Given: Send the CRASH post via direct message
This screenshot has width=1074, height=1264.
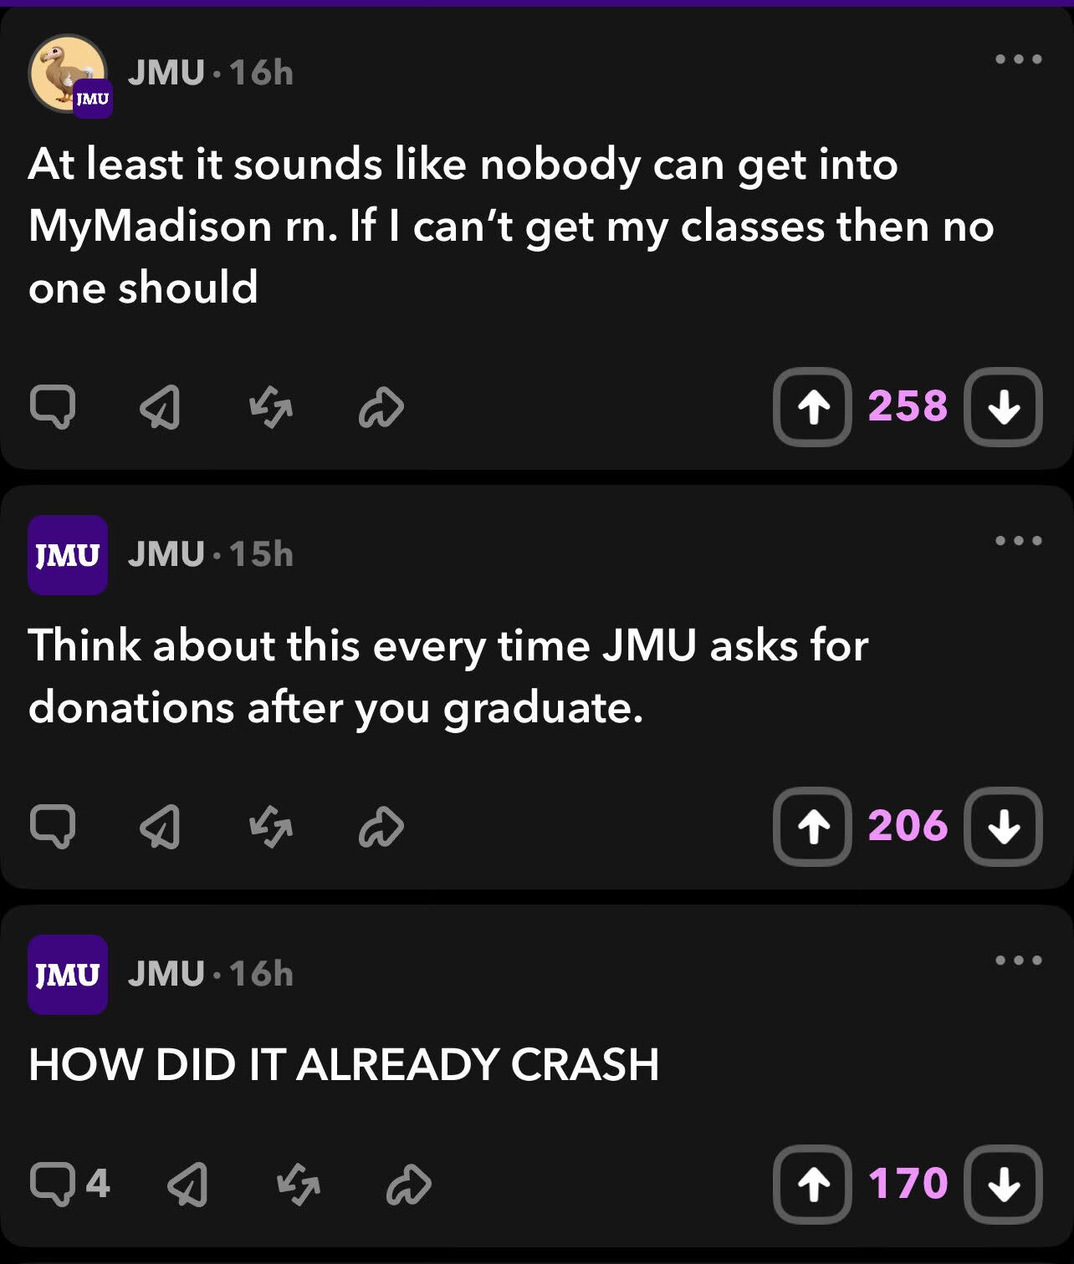Looking at the screenshot, I should (187, 1184).
